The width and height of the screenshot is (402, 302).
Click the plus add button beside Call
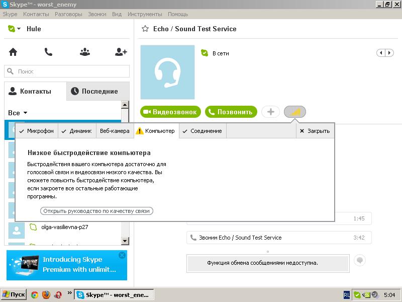pyautogui.click(x=270, y=112)
